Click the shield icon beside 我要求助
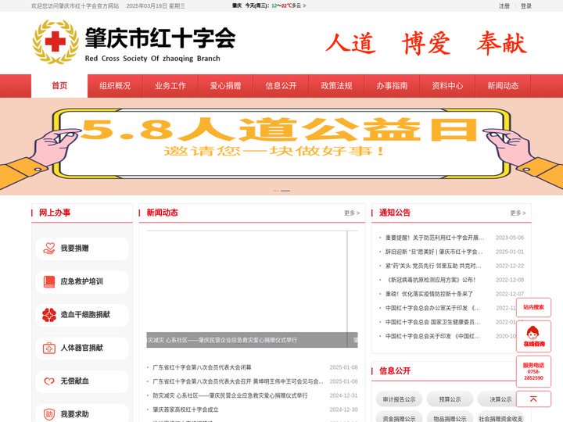 (49, 414)
